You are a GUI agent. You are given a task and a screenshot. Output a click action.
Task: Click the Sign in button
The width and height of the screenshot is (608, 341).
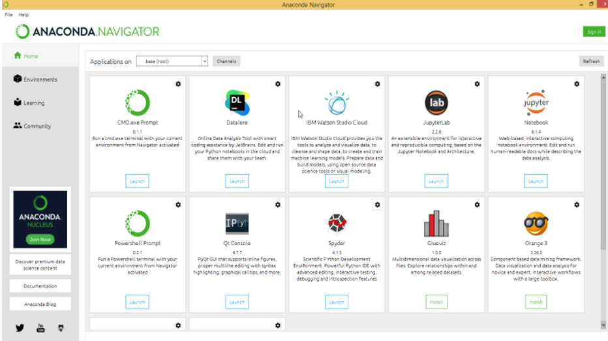tap(594, 32)
